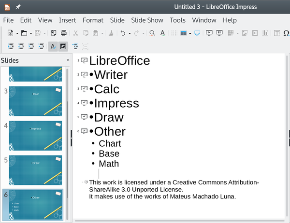Insert special character Omega icon
Viewport: 290px width, 223px height.
[x=286, y=33]
